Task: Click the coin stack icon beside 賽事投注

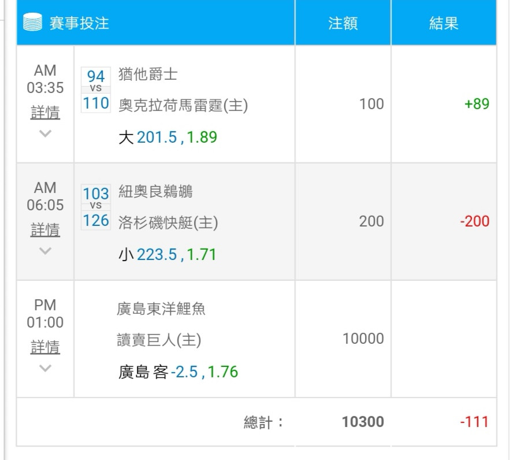Action: pos(32,22)
